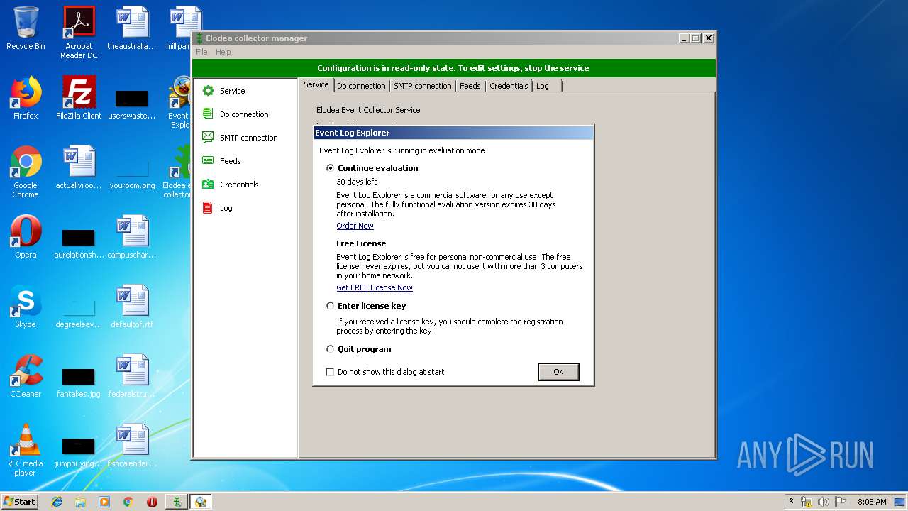Open Feeds sidebar icon
The width and height of the screenshot is (908, 511).
coord(208,160)
